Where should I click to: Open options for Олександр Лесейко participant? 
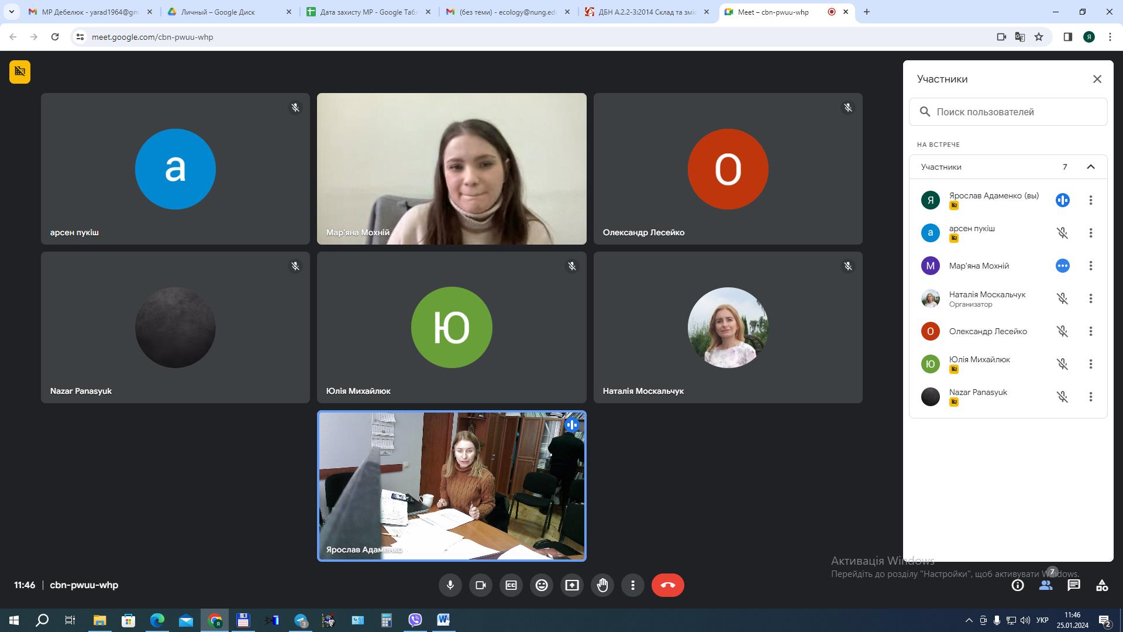click(1091, 331)
